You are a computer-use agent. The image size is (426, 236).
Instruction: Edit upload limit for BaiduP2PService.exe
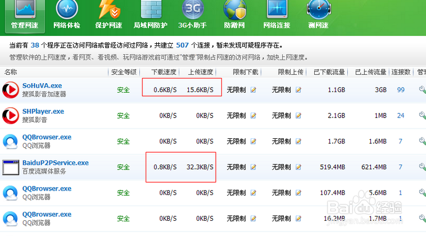pos(298,167)
